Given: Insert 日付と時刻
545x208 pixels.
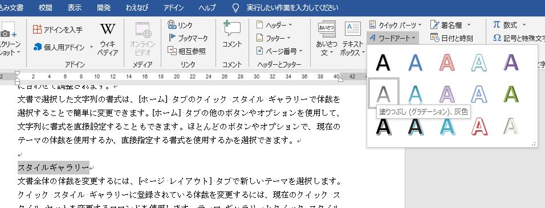Looking at the screenshot, I should tap(452, 38).
